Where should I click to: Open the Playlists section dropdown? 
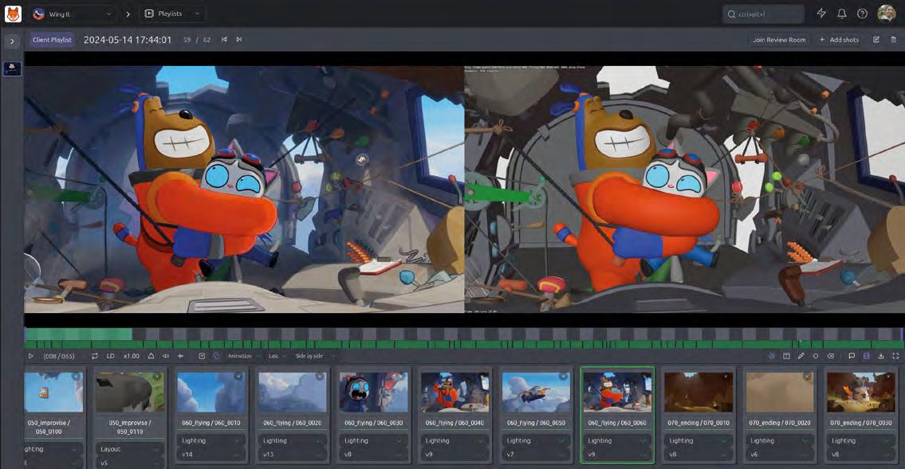tap(172, 14)
